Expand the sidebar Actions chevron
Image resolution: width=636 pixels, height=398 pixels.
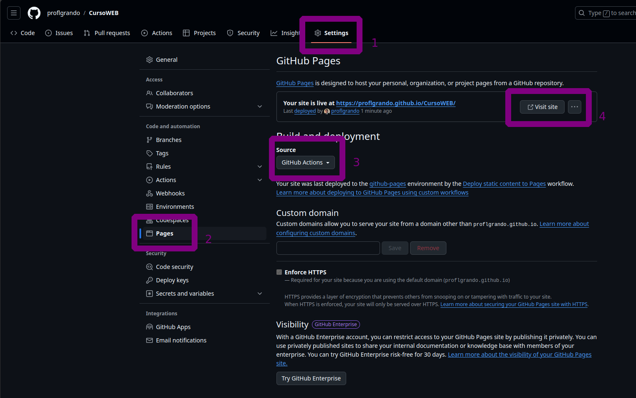point(260,180)
